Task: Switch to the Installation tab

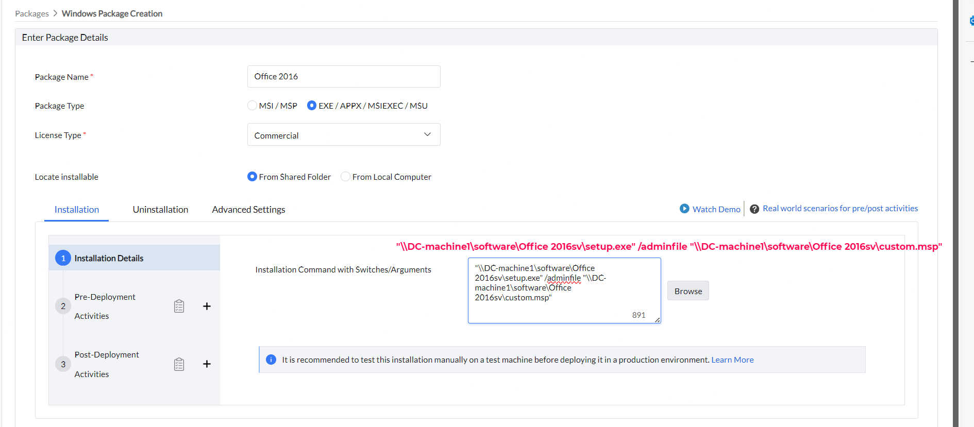Action: point(77,210)
